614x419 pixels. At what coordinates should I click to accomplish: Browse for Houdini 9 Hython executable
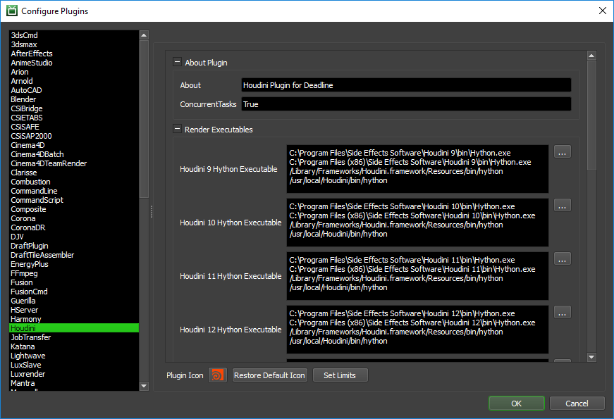(562, 152)
